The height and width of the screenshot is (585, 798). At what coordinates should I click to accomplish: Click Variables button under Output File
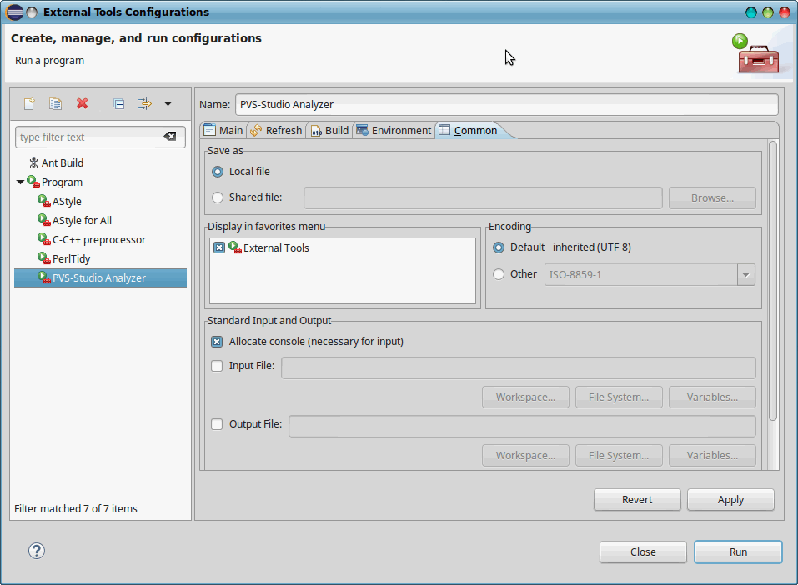click(712, 455)
